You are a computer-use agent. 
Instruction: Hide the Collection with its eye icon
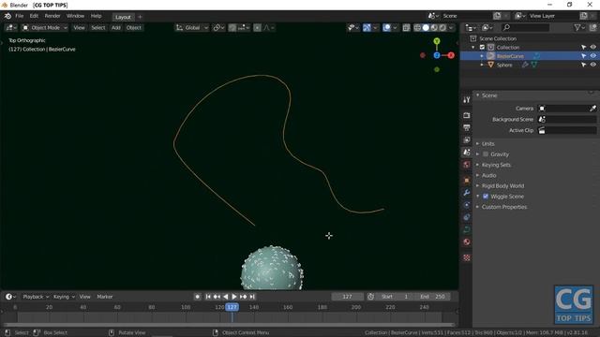(x=592, y=48)
